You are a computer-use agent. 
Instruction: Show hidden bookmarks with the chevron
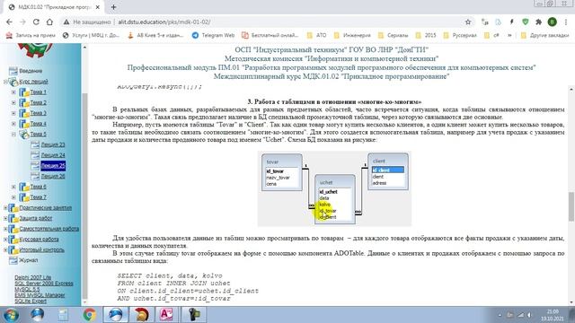[x=509, y=35]
